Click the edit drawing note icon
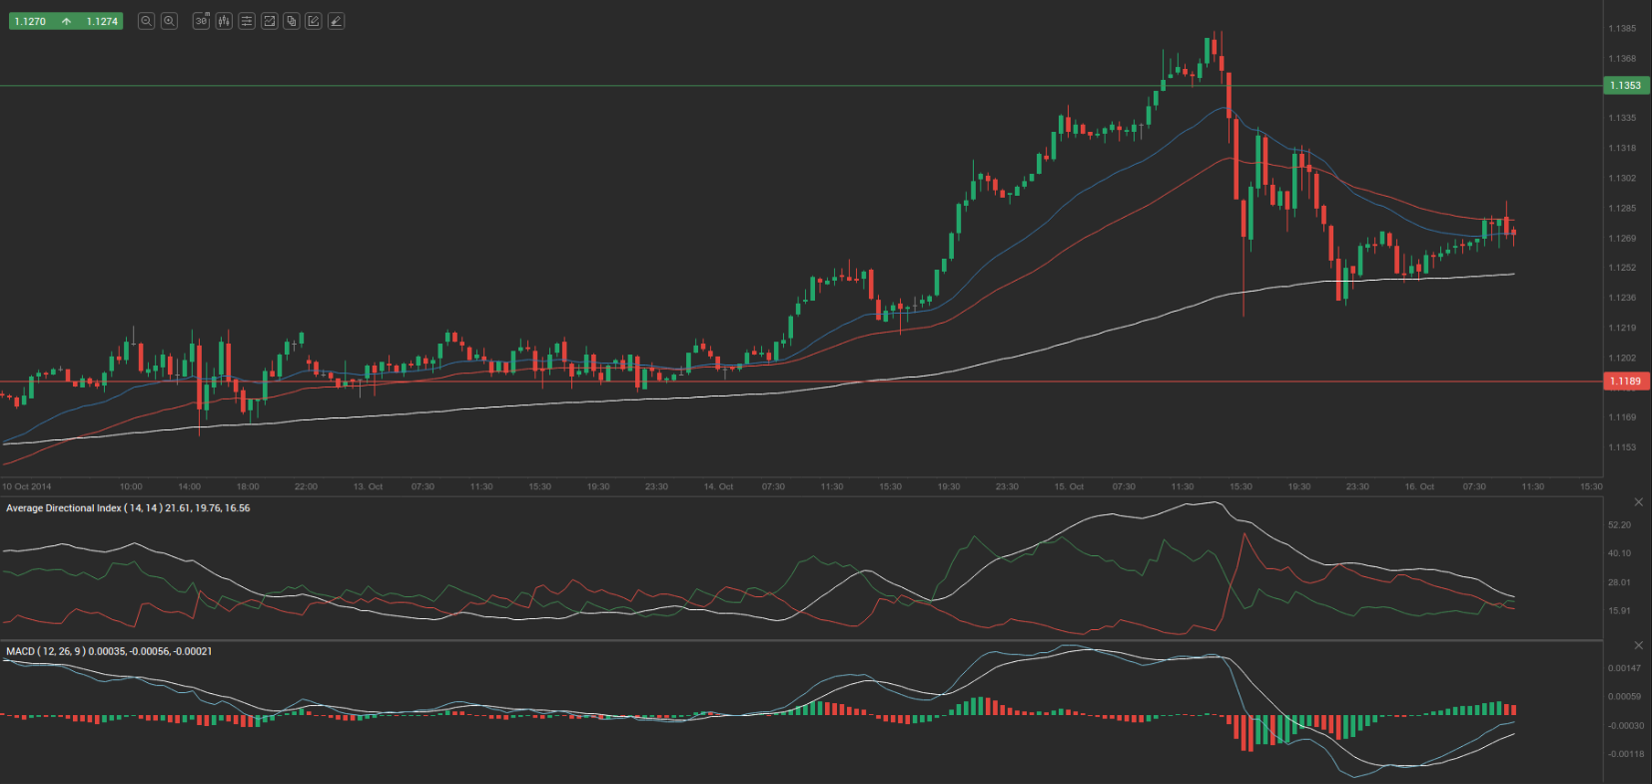1652x784 pixels. 314,21
